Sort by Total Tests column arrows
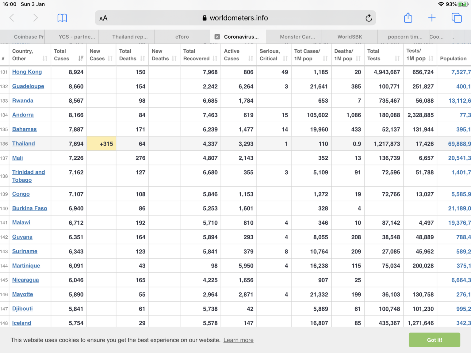Viewport: 471px width, 353px height. tap(397, 59)
